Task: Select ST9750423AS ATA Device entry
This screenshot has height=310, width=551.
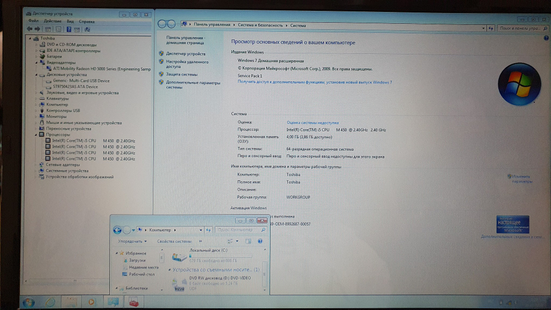Action: click(x=75, y=86)
